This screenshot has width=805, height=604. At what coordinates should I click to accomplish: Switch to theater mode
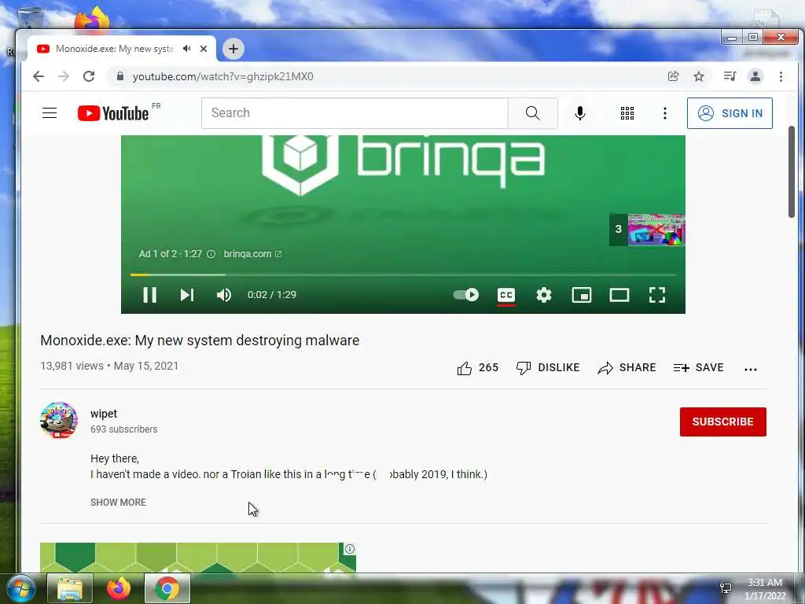[x=619, y=295]
